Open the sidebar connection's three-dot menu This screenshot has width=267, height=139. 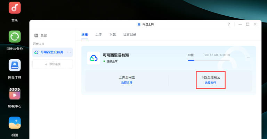tap(69, 52)
